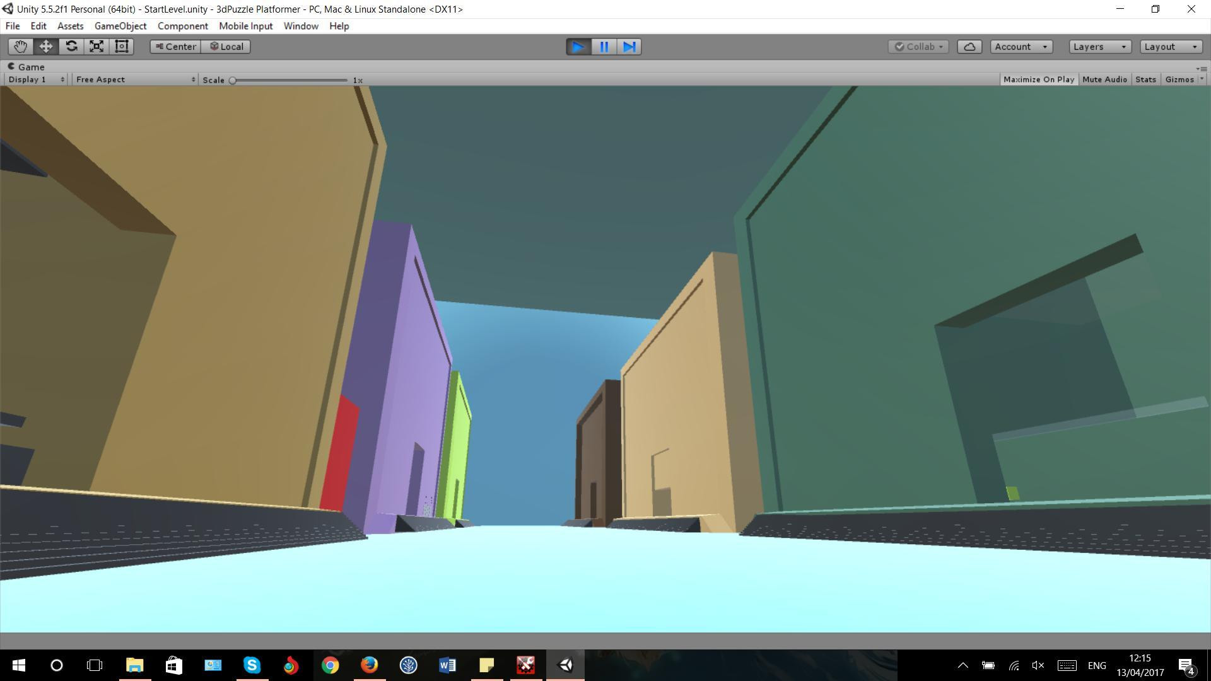The image size is (1211, 681).
Task: Select the Rotate tool
Action: pyautogui.click(x=71, y=47)
